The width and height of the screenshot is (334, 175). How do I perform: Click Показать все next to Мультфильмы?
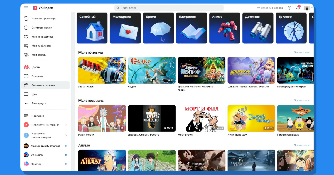[301, 52]
